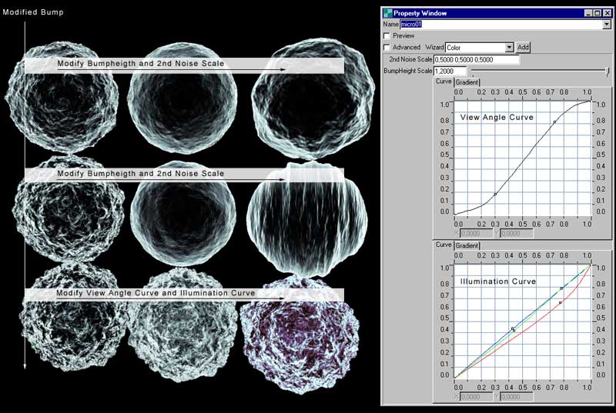Viewport: 616px width, 413px height.
Task: Click the 'Modified Bump' title text
Action: [x=33, y=12]
